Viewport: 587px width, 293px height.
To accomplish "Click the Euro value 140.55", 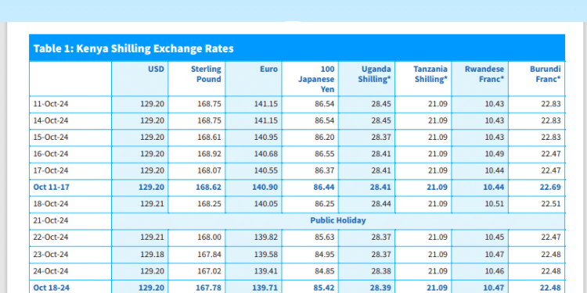I will coord(266,171).
